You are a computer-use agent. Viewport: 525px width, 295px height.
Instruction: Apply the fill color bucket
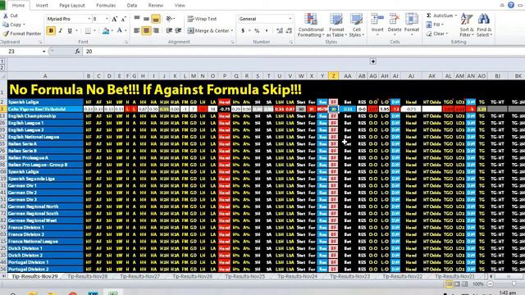tap(106, 31)
